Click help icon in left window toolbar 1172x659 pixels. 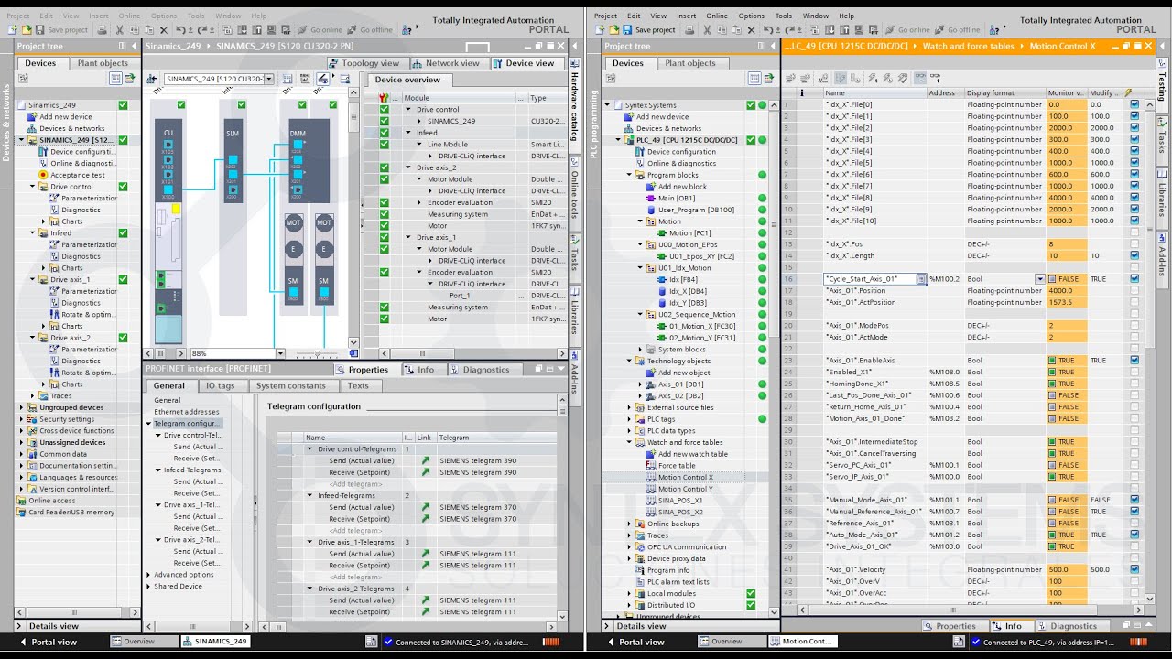408,29
